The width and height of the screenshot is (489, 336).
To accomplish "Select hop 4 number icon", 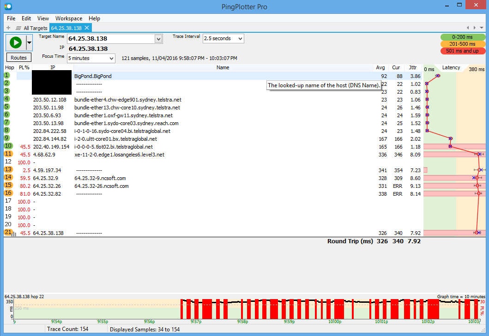I will [x=7, y=99].
